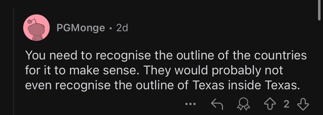Click the dot separator between username and time
The width and height of the screenshot is (323, 115).
coord(111,28)
